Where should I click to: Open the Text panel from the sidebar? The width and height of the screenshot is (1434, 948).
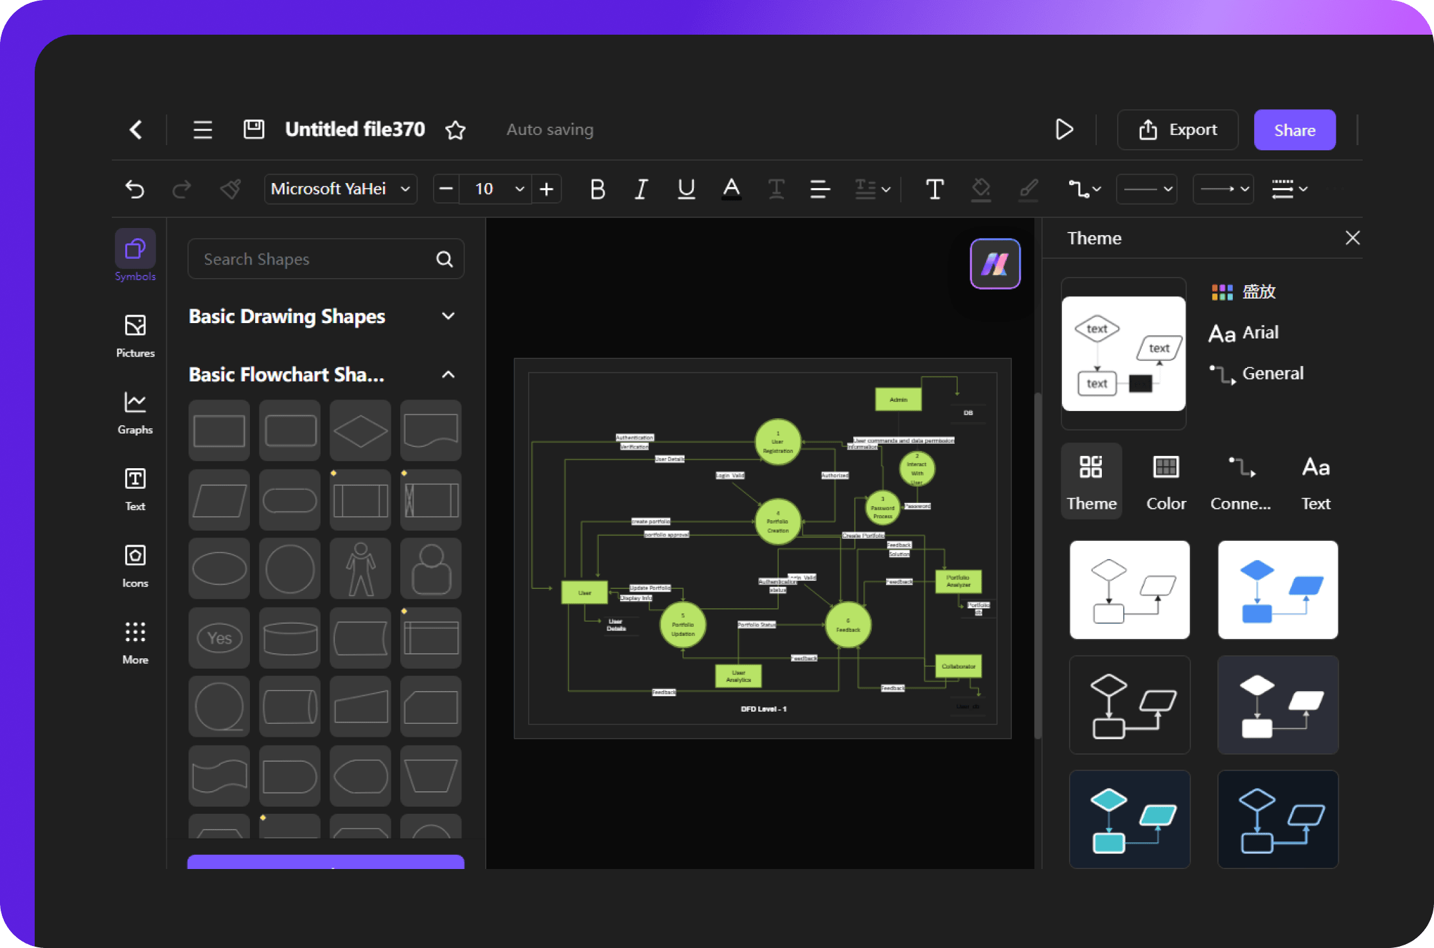[135, 488]
